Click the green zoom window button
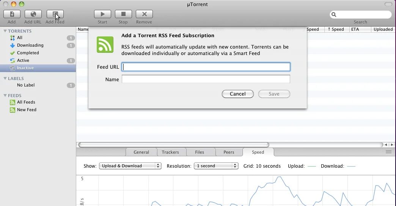This screenshot has width=396, height=206. click(22, 4)
